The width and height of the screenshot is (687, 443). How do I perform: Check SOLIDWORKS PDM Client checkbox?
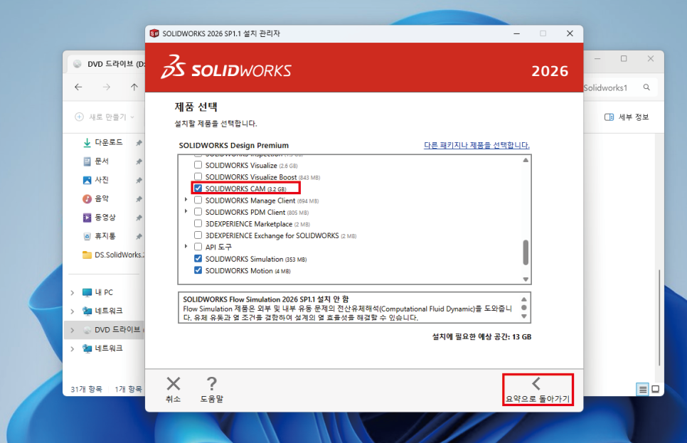click(198, 212)
